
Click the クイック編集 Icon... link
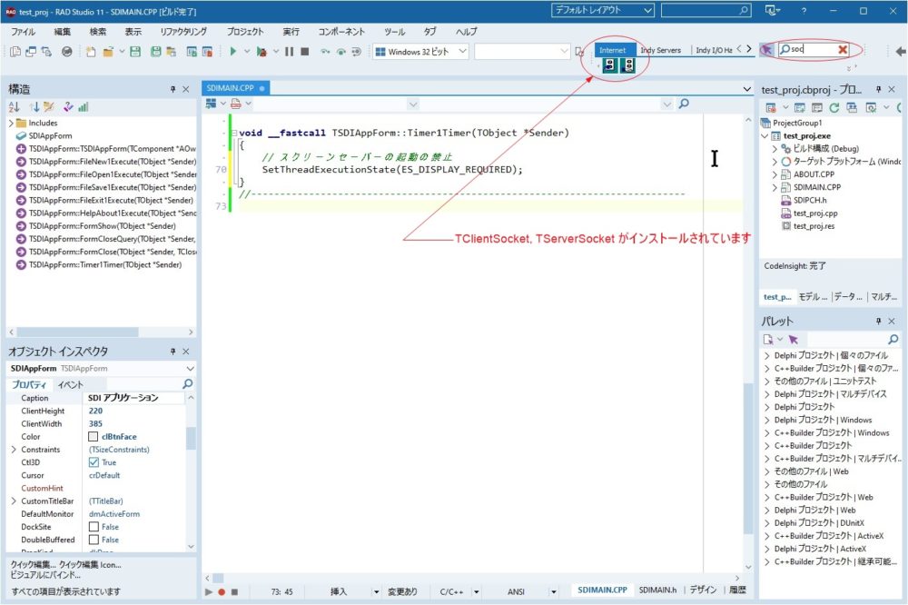pos(89,564)
